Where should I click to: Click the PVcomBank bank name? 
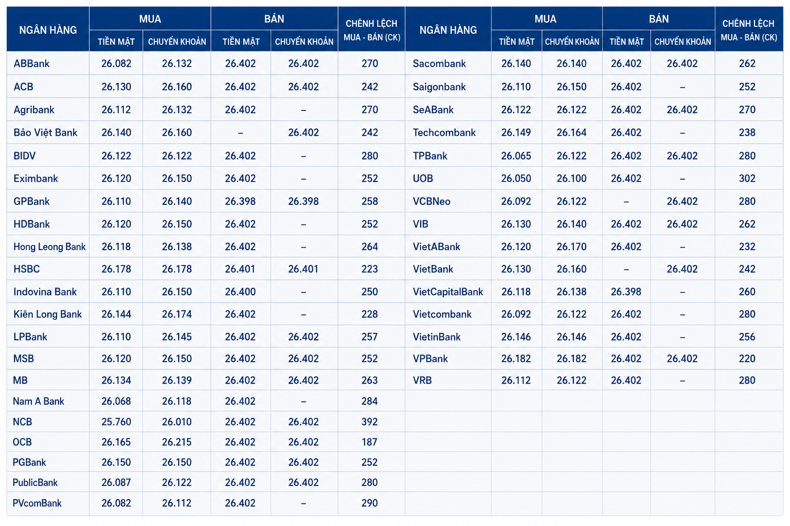tap(37, 503)
